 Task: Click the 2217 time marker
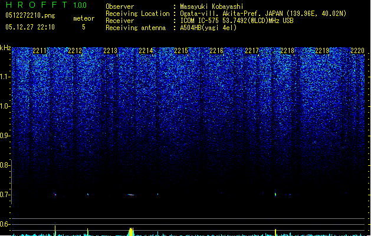pyautogui.click(x=252, y=51)
